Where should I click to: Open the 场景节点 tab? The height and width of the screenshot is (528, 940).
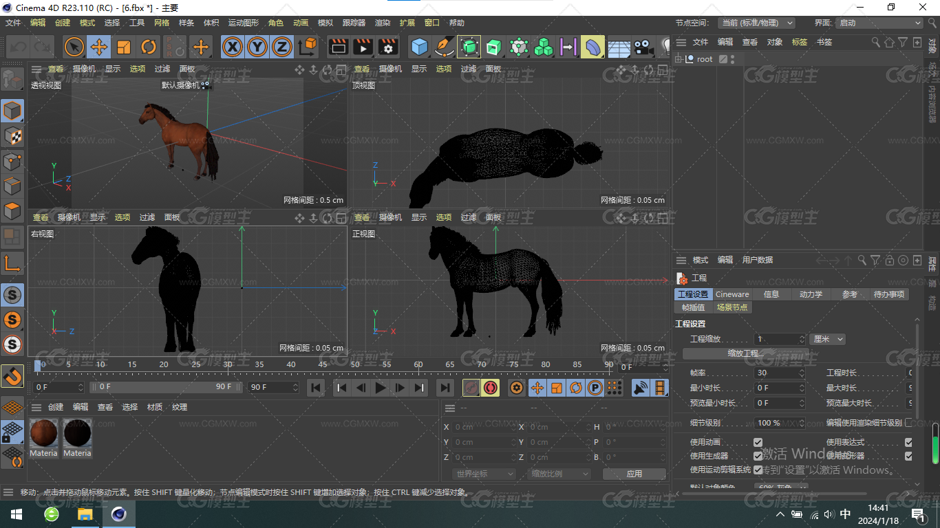[732, 307]
